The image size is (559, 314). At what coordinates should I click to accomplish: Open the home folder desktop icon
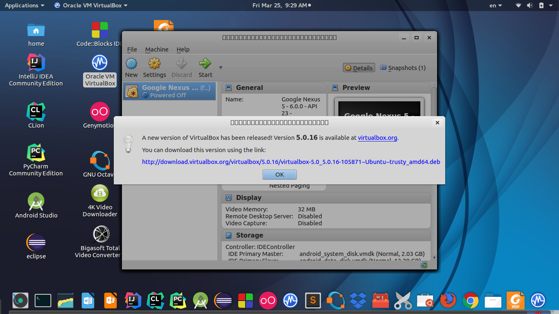36,34
